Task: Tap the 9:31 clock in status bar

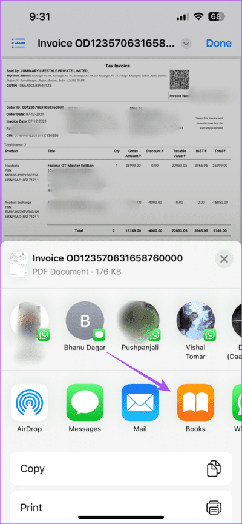Action: tap(40, 16)
